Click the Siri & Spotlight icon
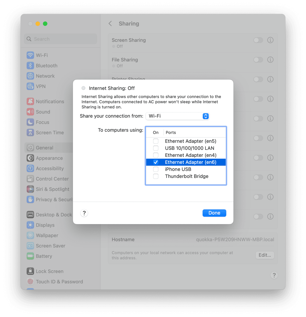The height and width of the screenshot is (317, 306). (30, 189)
